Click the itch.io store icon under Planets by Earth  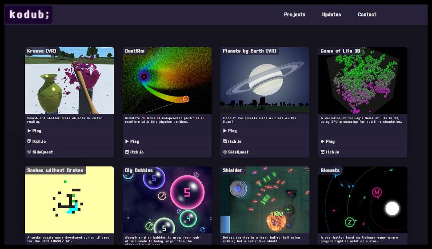pyautogui.click(x=224, y=141)
